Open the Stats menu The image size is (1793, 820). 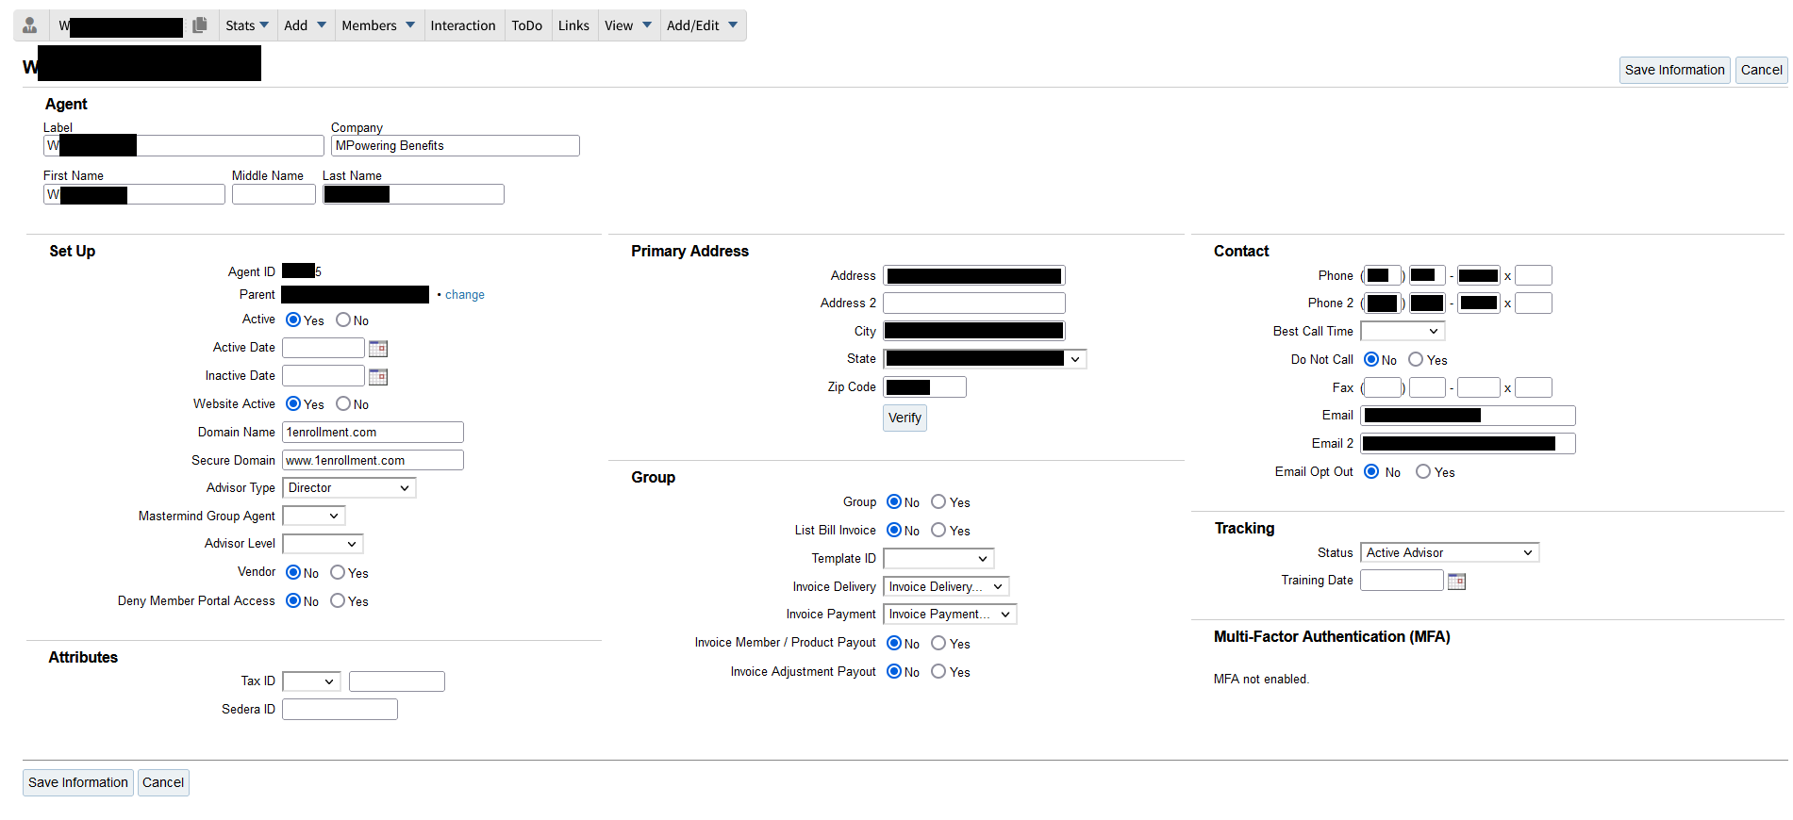(246, 25)
